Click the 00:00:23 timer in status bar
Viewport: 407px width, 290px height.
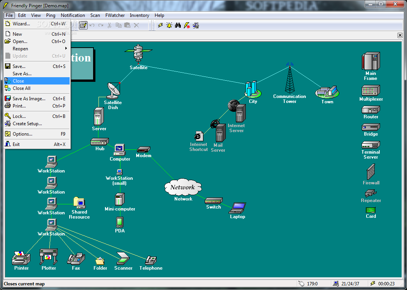click(386, 284)
